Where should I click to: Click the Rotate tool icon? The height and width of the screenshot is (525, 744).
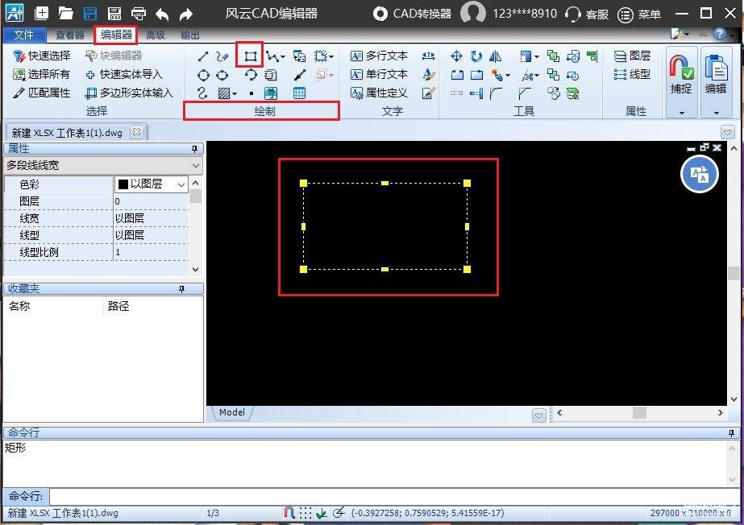click(476, 56)
